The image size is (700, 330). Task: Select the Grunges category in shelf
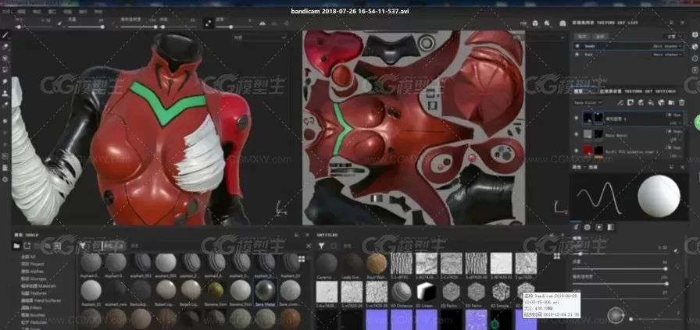[34, 279]
